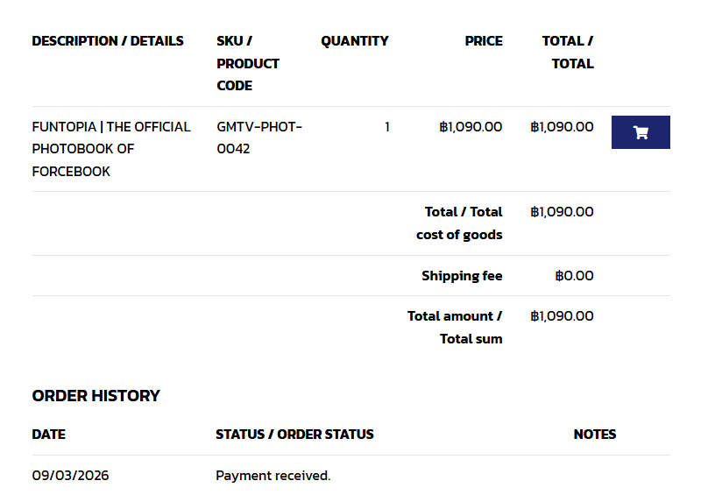The height and width of the screenshot is (502, 722).
Task: Select the SKU code GMTV-PHOT-0042
Action: 259,138
